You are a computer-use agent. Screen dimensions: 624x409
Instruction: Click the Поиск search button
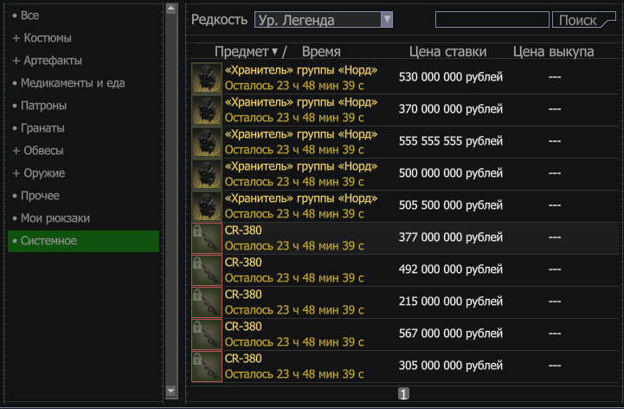tap(584, 20)
